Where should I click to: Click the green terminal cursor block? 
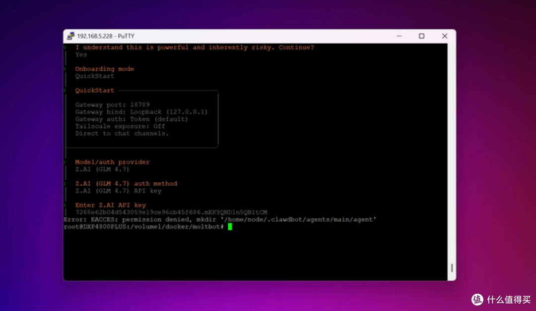coord(230,227)
